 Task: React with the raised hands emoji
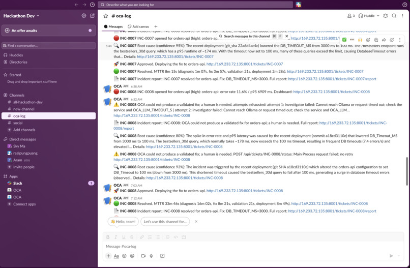[x=360, y=40]
